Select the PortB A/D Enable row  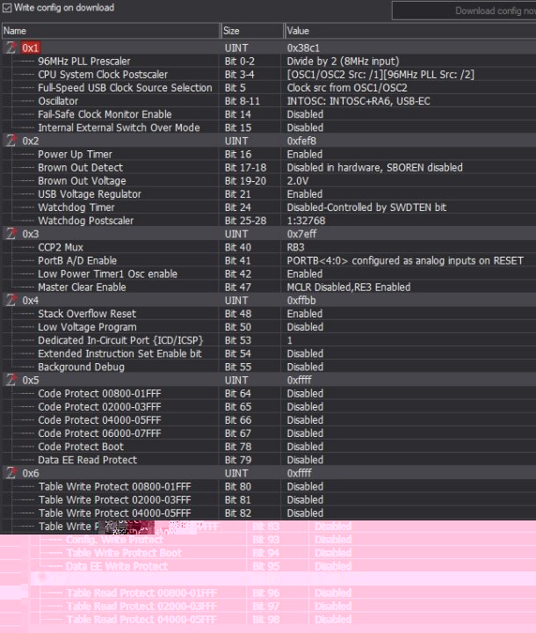[269, 260]
